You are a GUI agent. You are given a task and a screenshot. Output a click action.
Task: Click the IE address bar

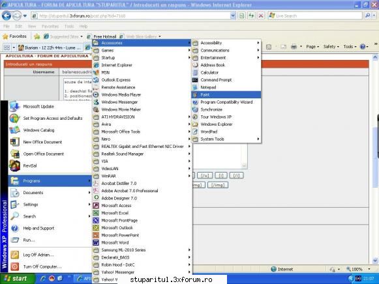click(134, 16)
